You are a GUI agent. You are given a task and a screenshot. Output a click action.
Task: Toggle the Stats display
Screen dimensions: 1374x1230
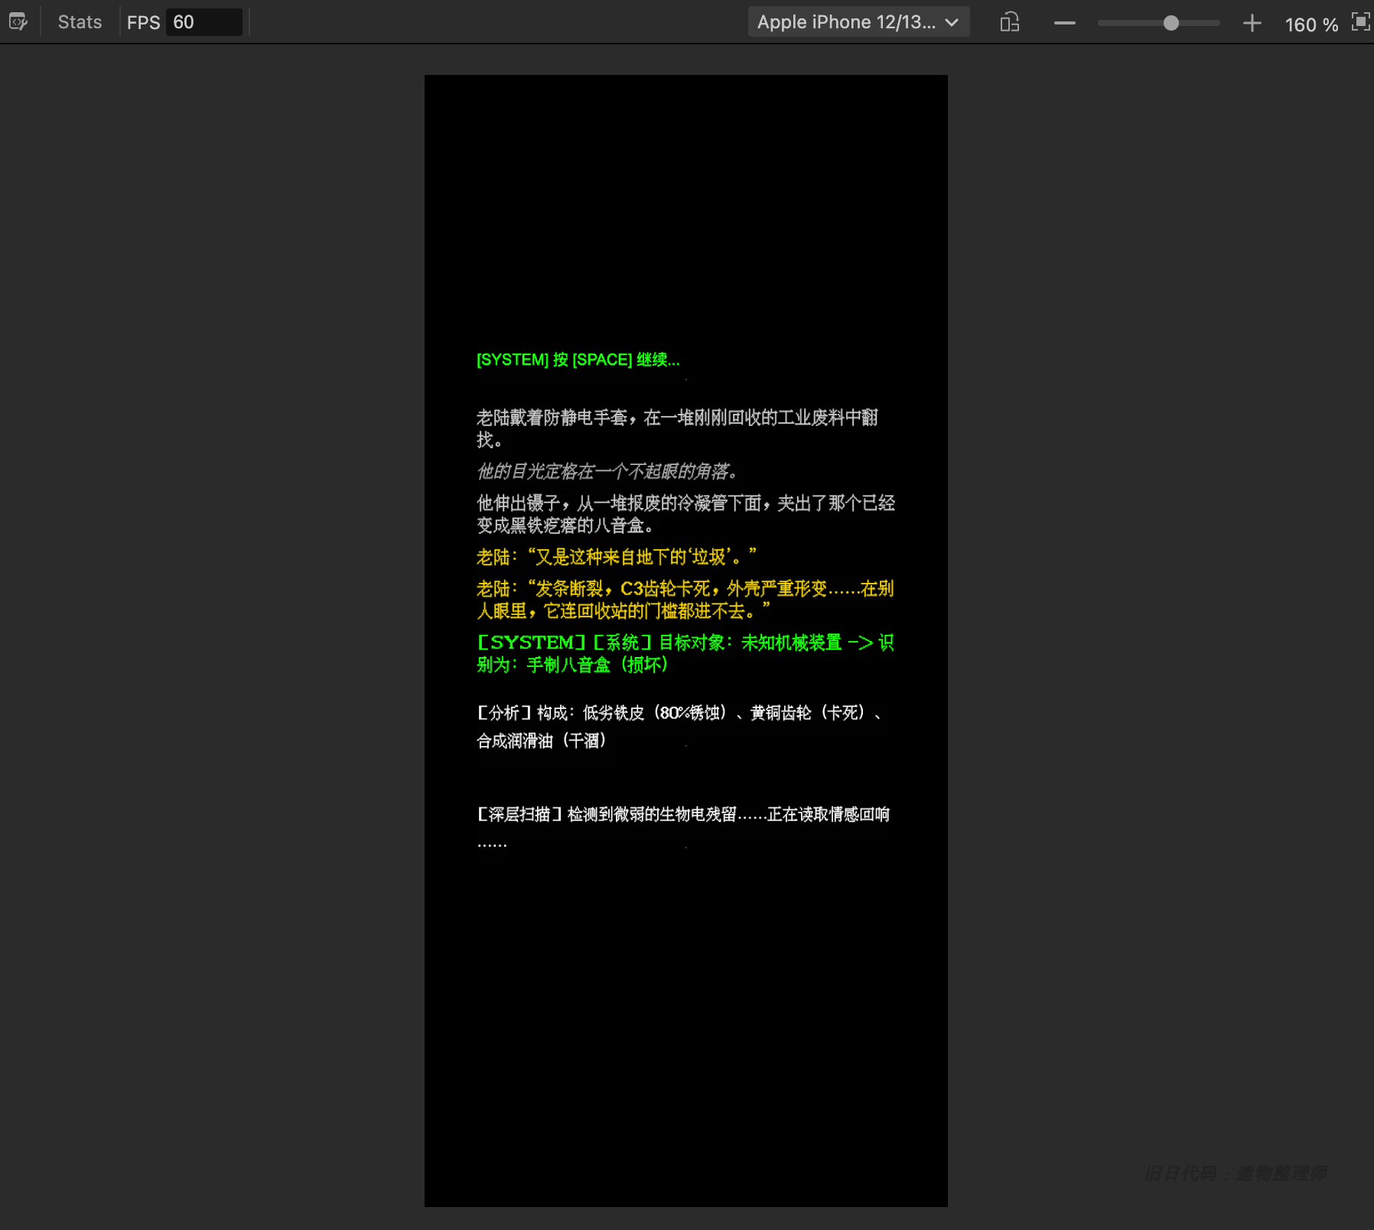pos(80,22)
